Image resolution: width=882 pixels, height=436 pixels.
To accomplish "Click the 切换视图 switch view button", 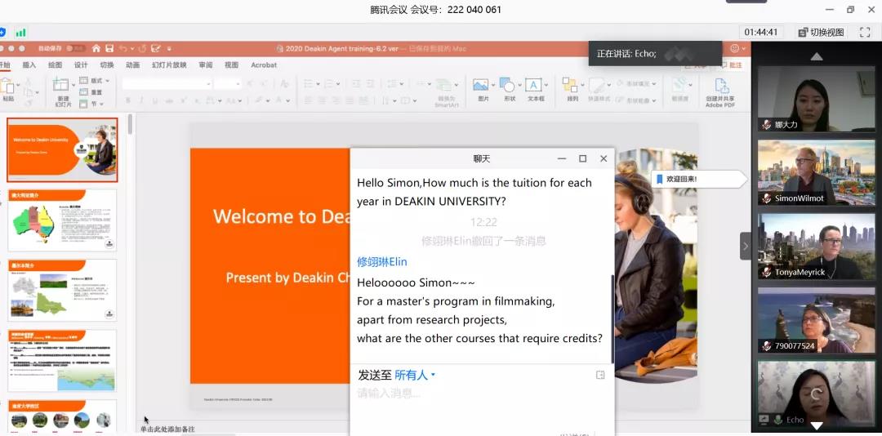I will point(821,32).
